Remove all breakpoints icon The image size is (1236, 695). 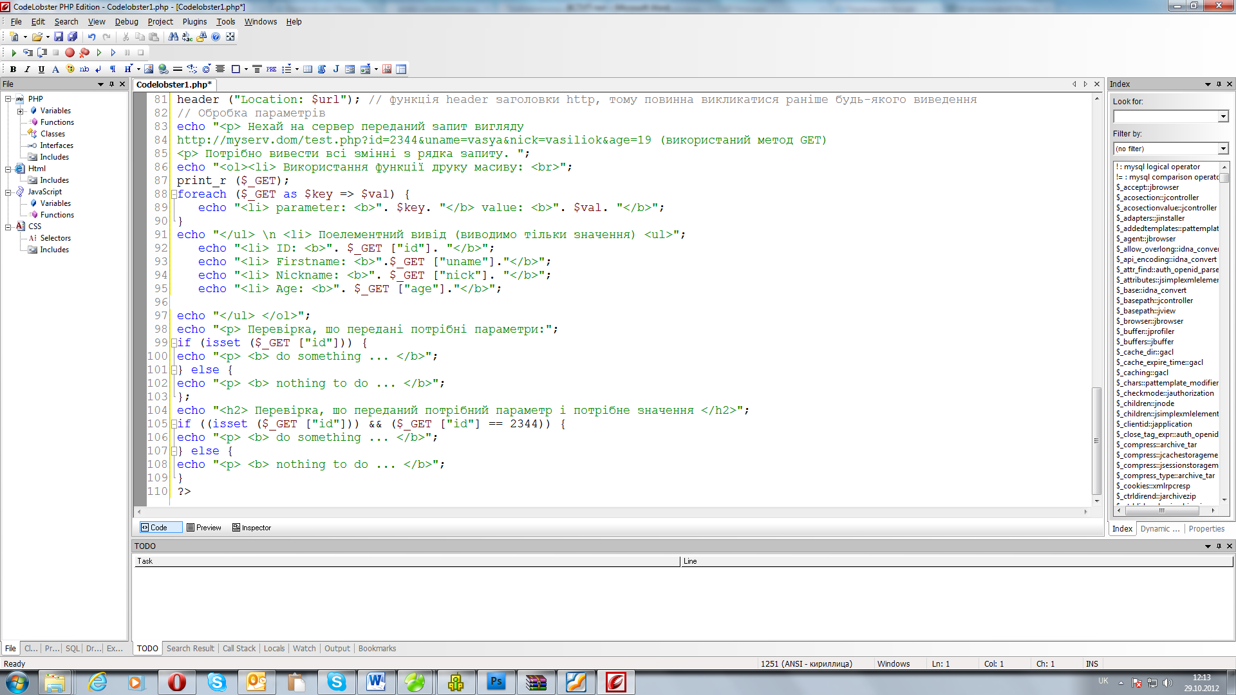point(84,53)
